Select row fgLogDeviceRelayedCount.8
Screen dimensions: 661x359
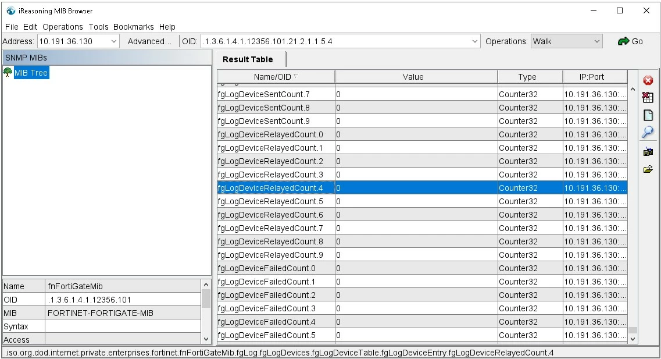tap(422, 241)
